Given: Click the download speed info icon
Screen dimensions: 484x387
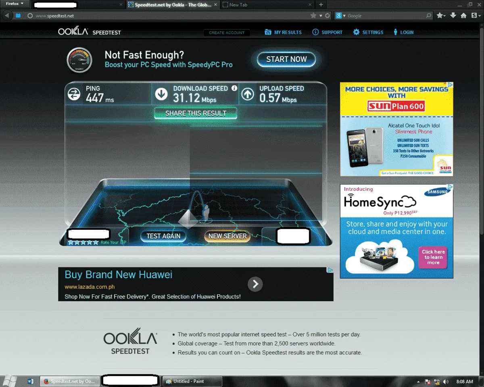Looking at the screenshot, I should tap(234, 88).
